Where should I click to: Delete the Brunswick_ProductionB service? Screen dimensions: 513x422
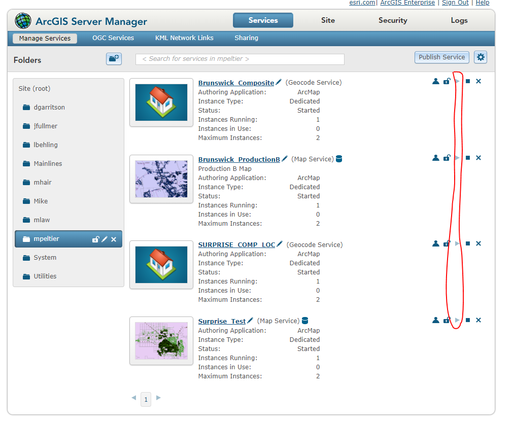click(x=478, y=158)
